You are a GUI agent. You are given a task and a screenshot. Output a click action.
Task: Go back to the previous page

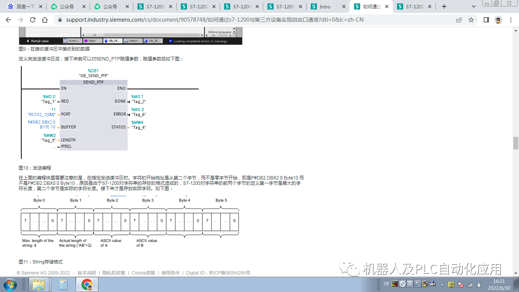pyautogui.click(x=8, y=20)
